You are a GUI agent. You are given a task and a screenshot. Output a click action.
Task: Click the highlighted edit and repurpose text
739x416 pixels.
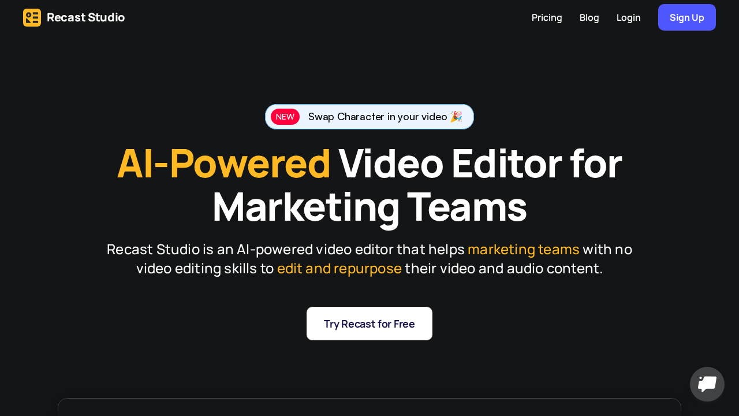click(339, 269)
